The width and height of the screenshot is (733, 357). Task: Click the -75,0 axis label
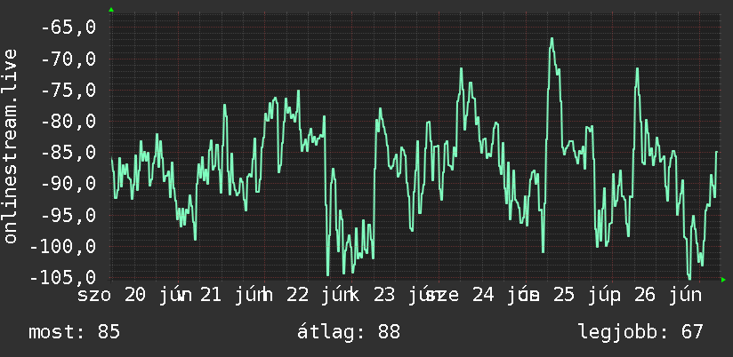coord(68,90)
